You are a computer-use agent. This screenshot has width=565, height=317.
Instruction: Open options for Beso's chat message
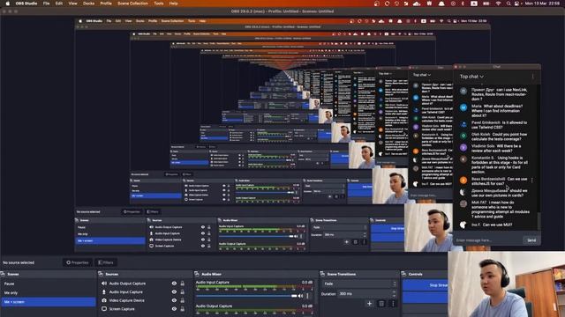click(531, 180)
